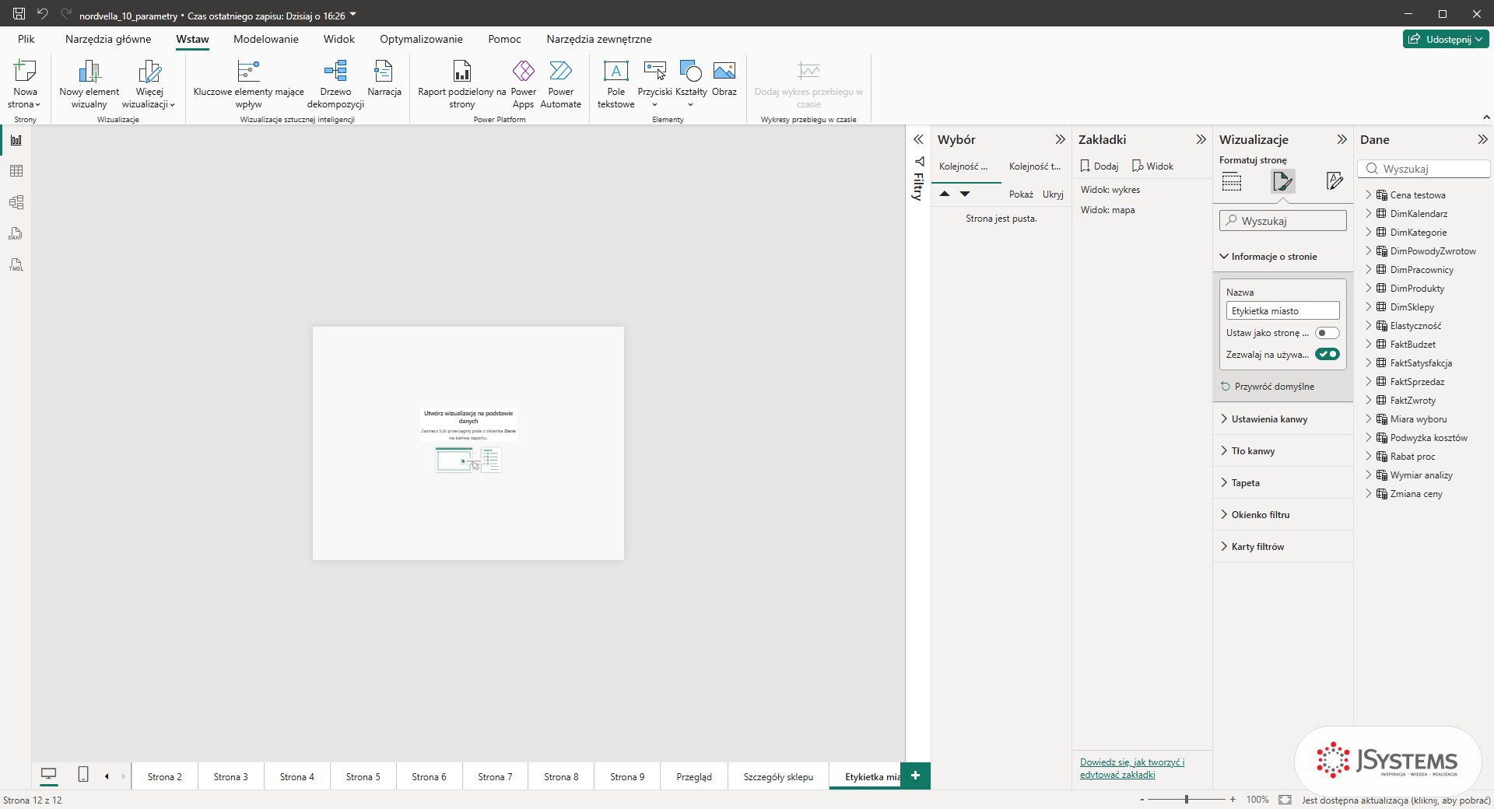The width and height of the screenshot is (1494, 809).
Task: Toggle the Ustaw jako stronę switch
Action: tap(1327, 333)
